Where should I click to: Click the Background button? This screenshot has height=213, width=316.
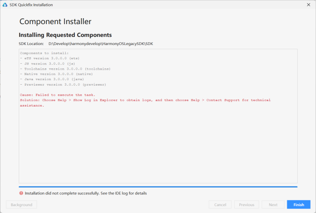click(x=21, y=205)
